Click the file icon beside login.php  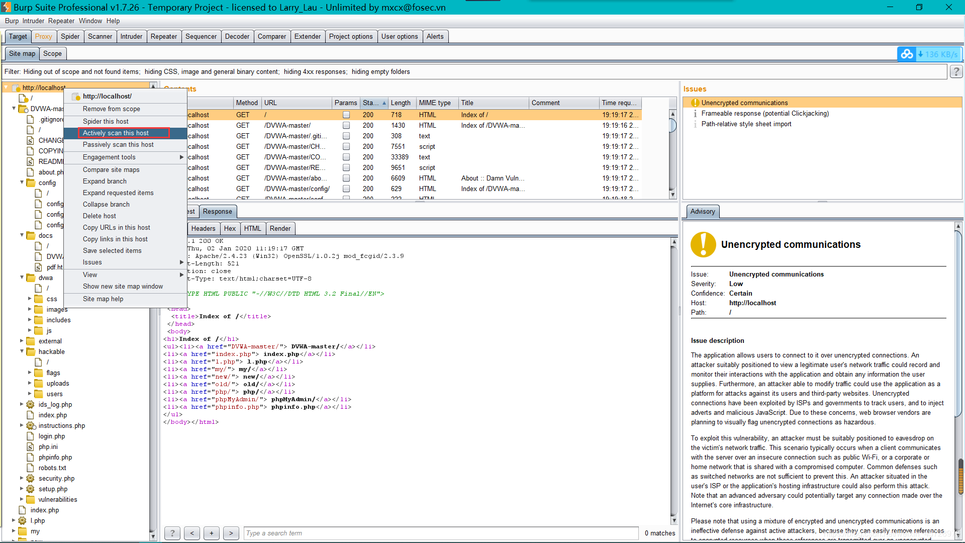pos(30,436)
